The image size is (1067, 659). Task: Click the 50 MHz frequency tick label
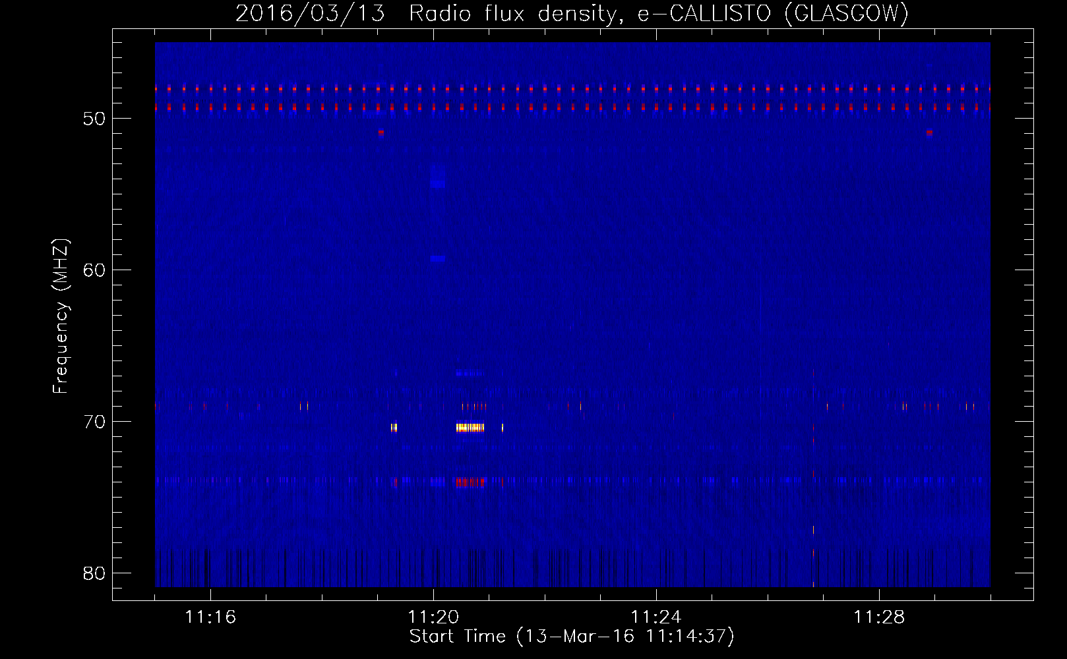(95, 119)
